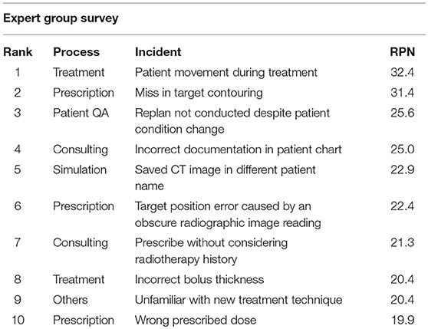
Task: Select the Rank column header
Action: (x=18, y=52)
